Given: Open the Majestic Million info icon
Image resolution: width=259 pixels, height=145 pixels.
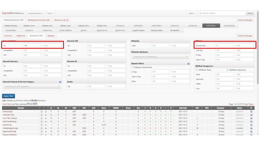Looking at the screenshot, I should pos(188,64).
